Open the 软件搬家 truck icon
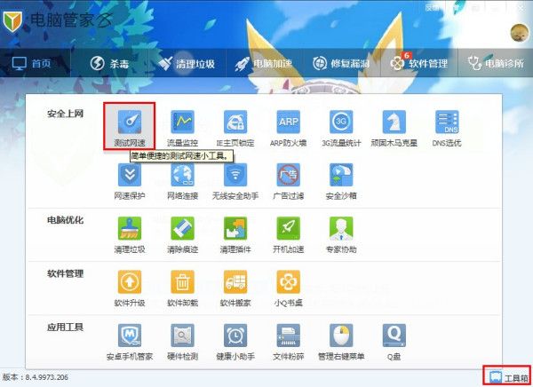533x387 pixels. click(x=235, y=281)
